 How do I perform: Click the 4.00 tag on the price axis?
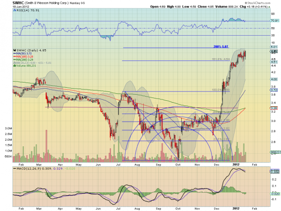click(x=274, y=79)
